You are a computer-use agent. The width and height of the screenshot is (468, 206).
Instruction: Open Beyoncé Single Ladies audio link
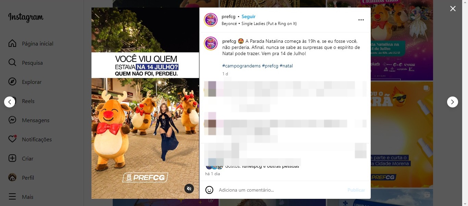(x=259, y=24)
